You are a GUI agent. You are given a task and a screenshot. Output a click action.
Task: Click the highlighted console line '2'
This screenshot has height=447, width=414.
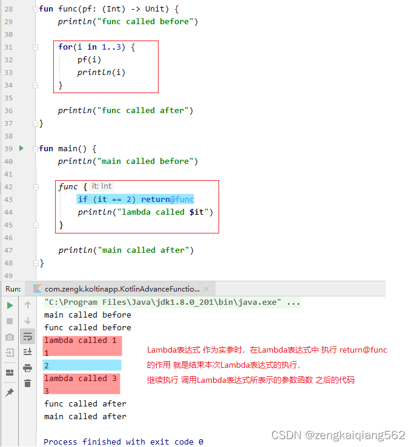pyautogui.click(x=82, y=365)
